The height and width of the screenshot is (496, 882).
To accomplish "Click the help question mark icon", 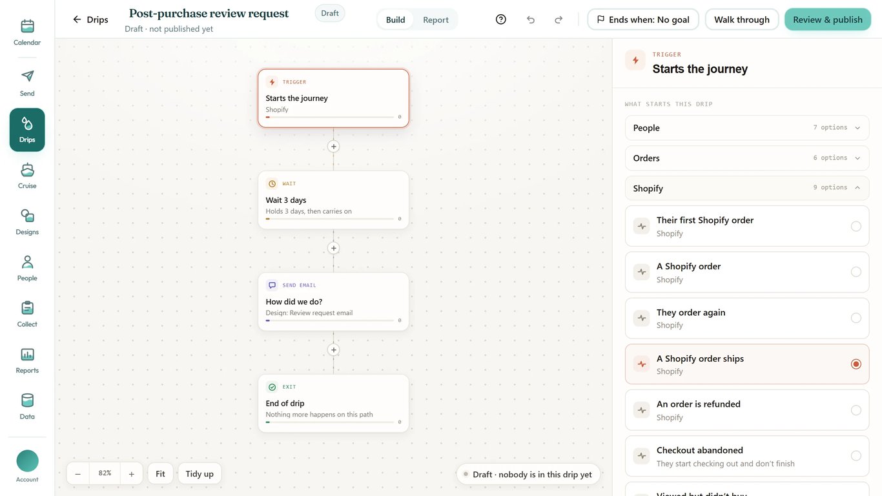I will click(x=501, y=19).
